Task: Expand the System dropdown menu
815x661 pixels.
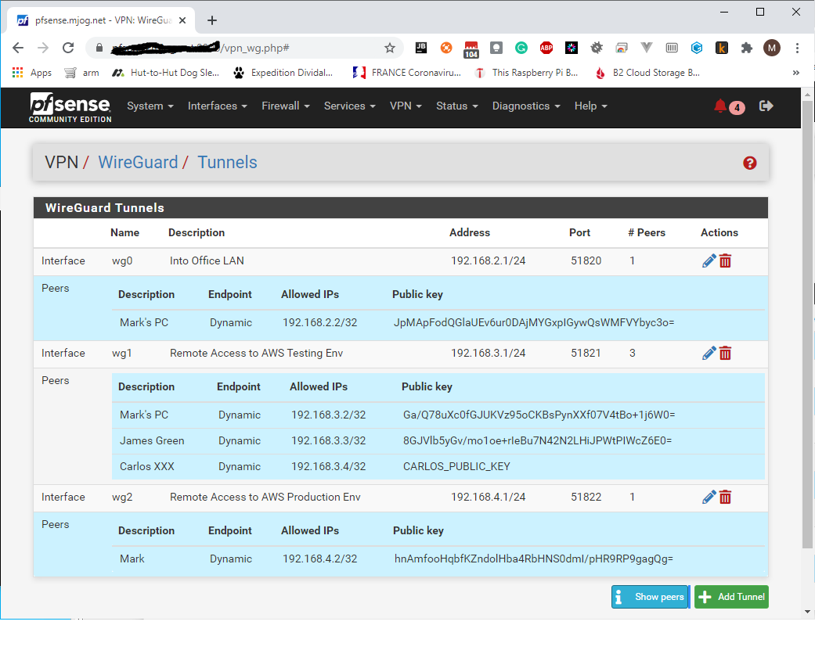Action: (x=150, y=106)
